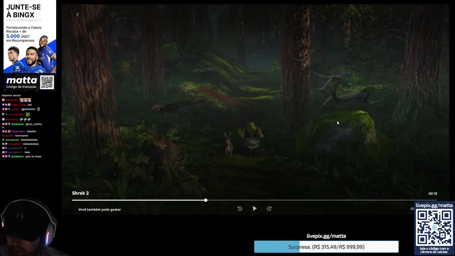
Task: Click the livepix QR code
Action: click(x=434, y=228)
